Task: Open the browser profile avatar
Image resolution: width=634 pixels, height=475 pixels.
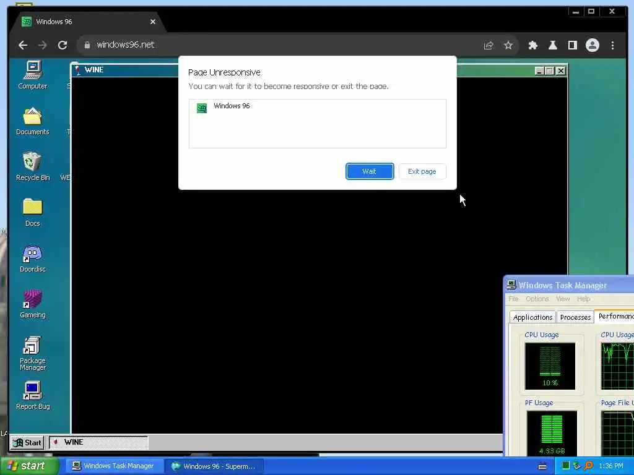Action: tap(593, 45)
